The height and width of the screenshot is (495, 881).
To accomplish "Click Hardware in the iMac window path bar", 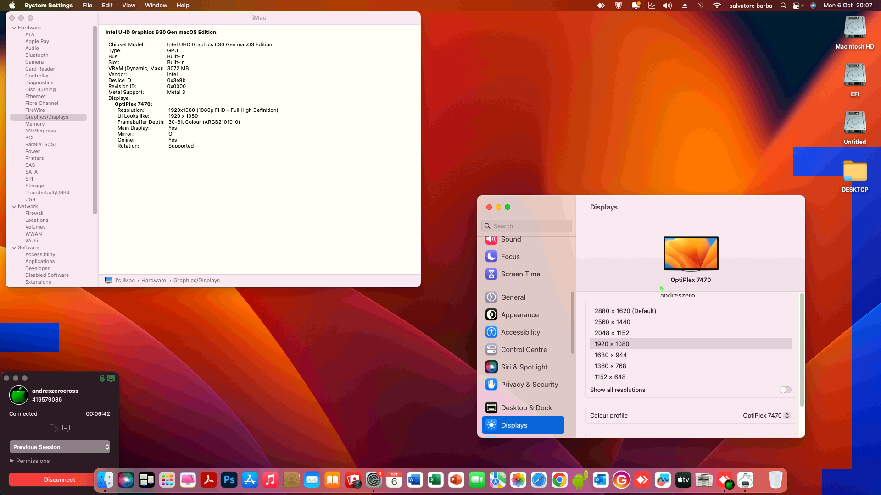I will (x=154, y=280).
